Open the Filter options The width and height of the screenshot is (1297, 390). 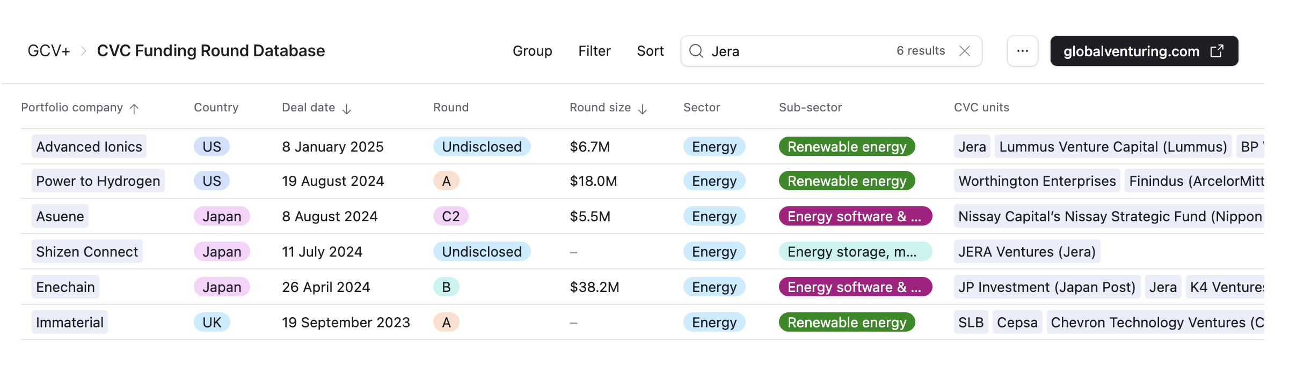pyautogui.click(x=594, y=51)
